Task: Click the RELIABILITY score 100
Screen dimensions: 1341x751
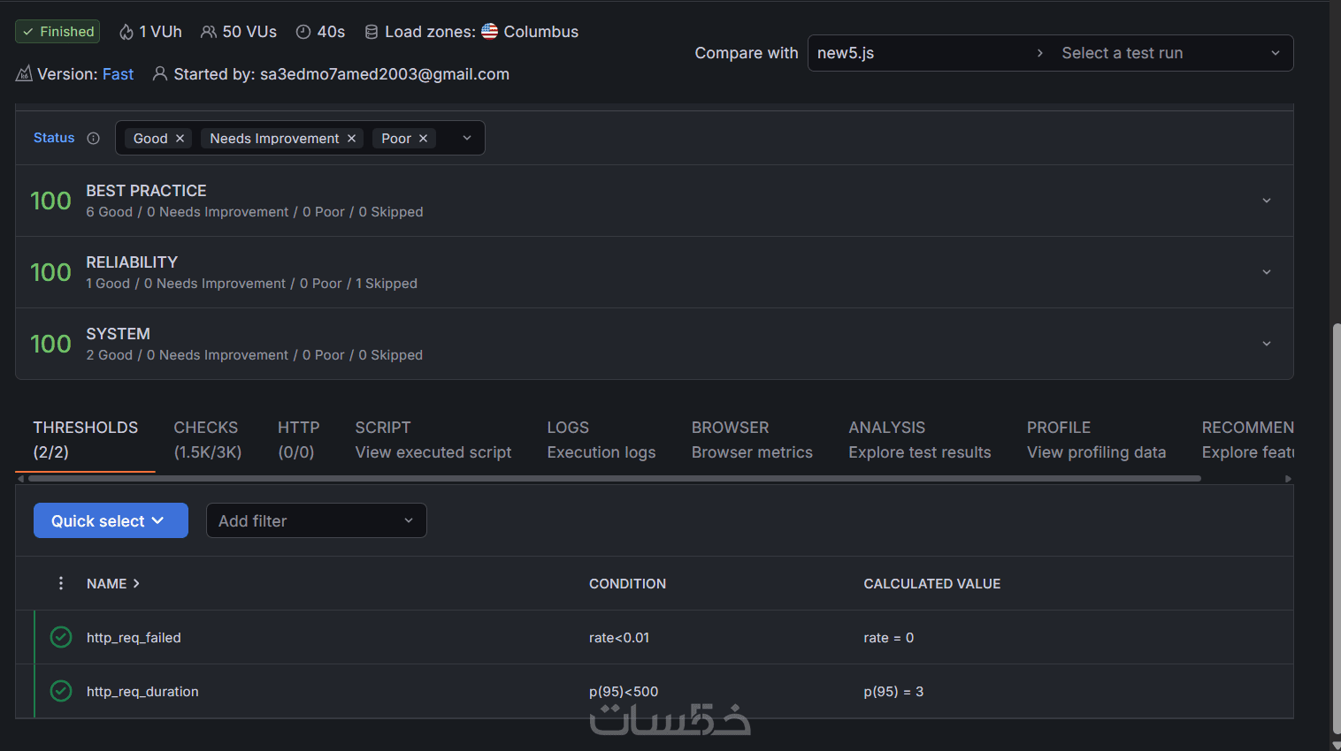Action: tap(50, 272)
